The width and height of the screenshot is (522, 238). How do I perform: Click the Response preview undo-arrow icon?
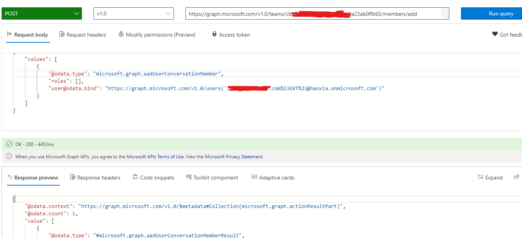pyautogui.click(x=10, y=177)
